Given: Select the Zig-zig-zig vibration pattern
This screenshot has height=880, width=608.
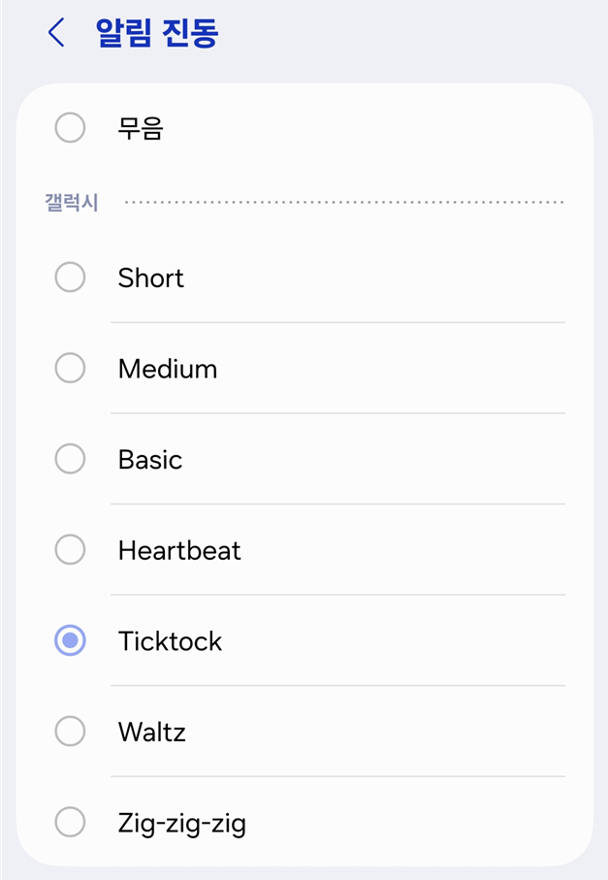Looking at the screenshot, I should [x=69, y=822].
